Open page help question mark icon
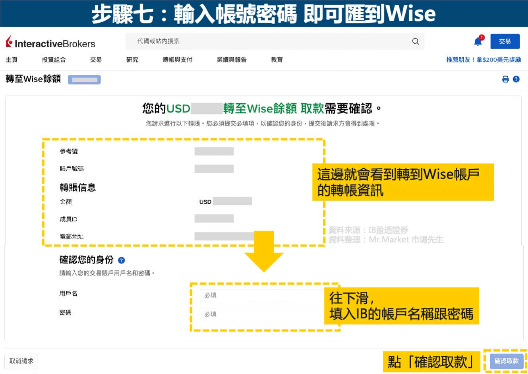This screenshot has height=374, width=528. point(516,79)
